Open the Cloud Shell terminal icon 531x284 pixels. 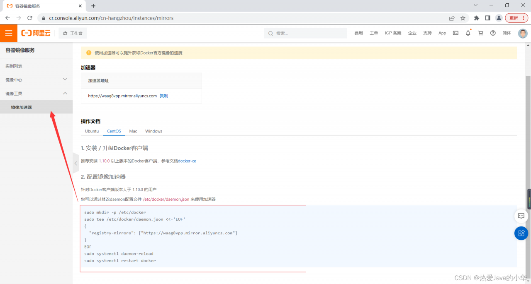point(455,33)
